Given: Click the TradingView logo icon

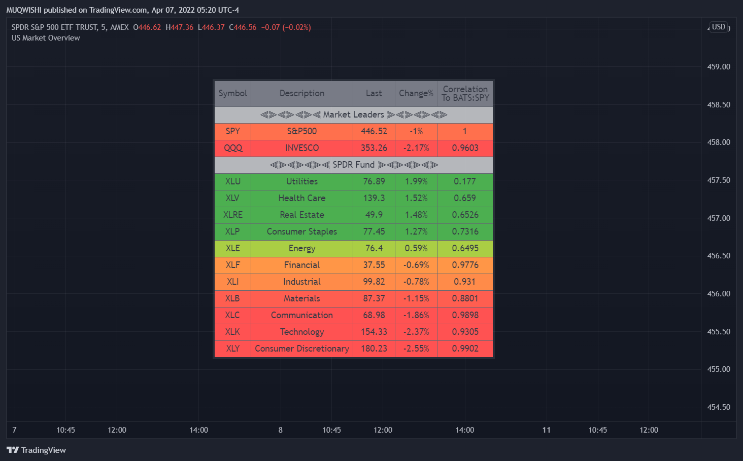Looking at the screenshot, I should click(13, 450).
